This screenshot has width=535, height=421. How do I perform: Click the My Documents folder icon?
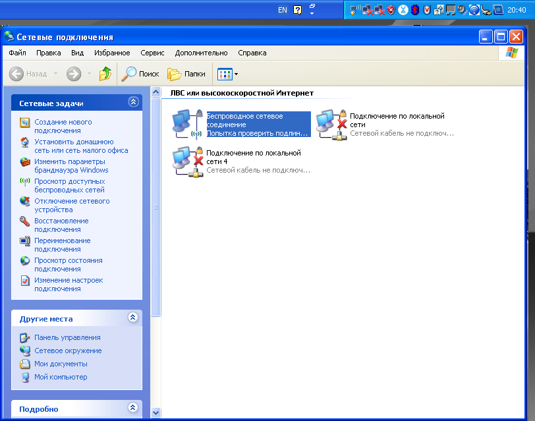[24, 364]
